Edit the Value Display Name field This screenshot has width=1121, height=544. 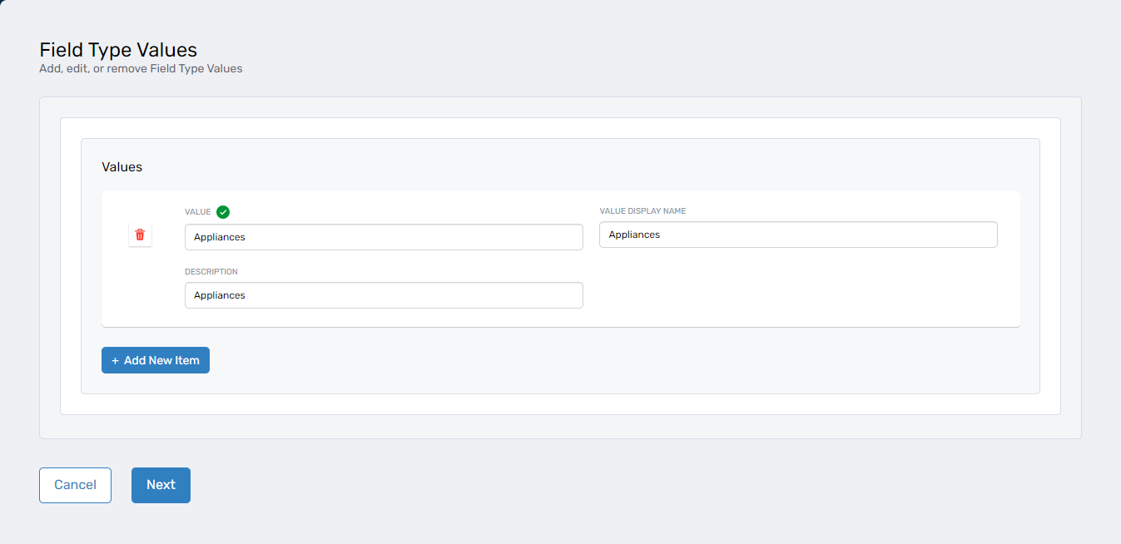point(798,235)
